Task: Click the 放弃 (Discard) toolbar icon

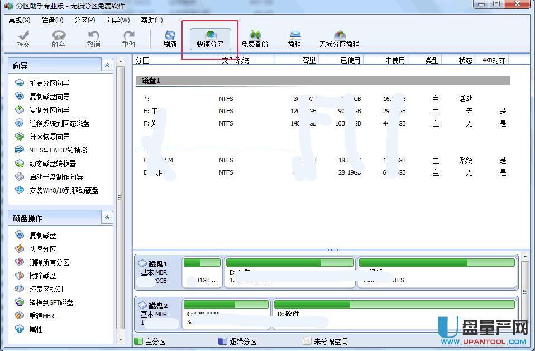Action: (x=58, y=38)
